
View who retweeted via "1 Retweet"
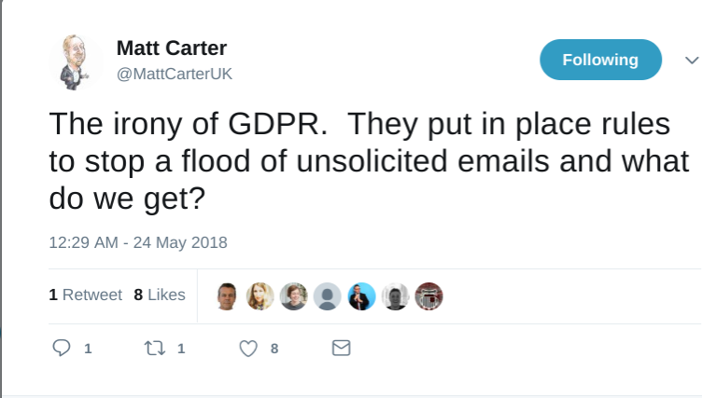click(x=85, y=295)
